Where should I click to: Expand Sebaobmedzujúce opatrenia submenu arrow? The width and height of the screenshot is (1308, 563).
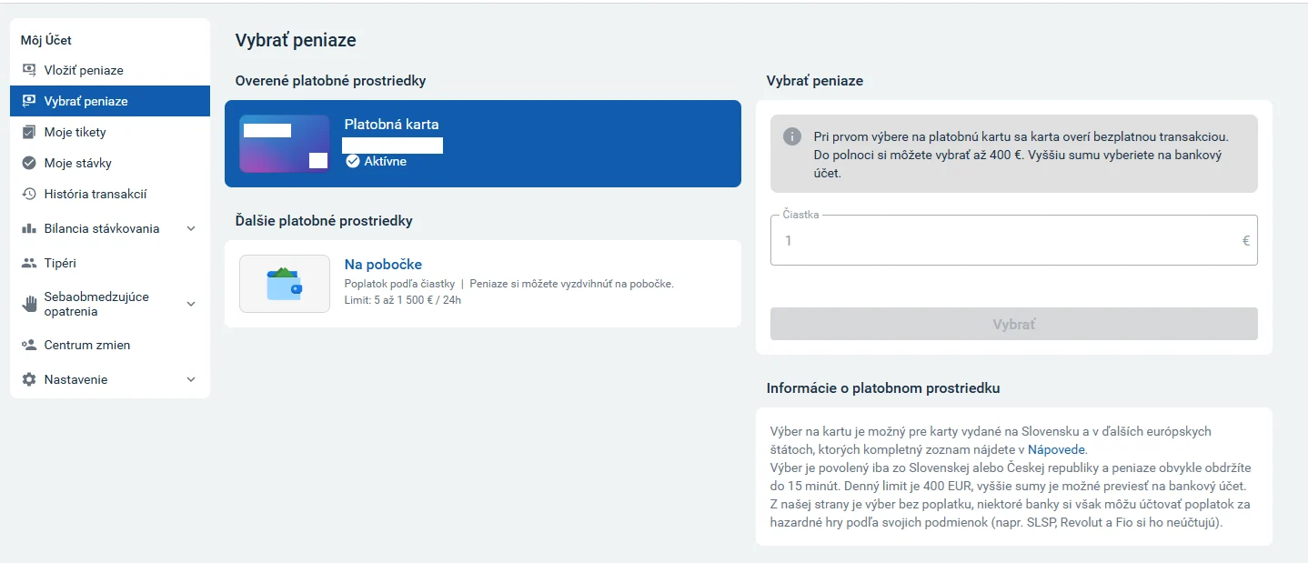[191, 304]
